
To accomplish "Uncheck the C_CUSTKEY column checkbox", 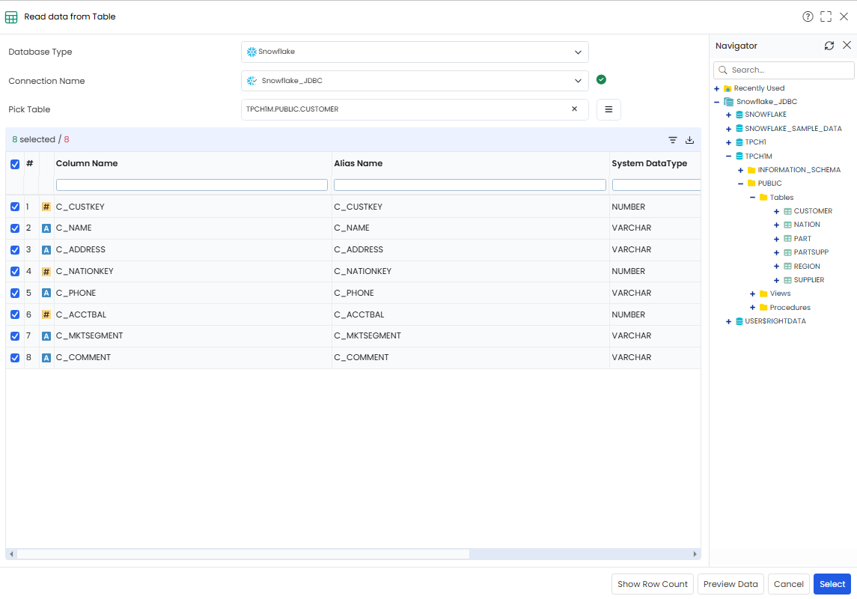I will pos(15,207).
